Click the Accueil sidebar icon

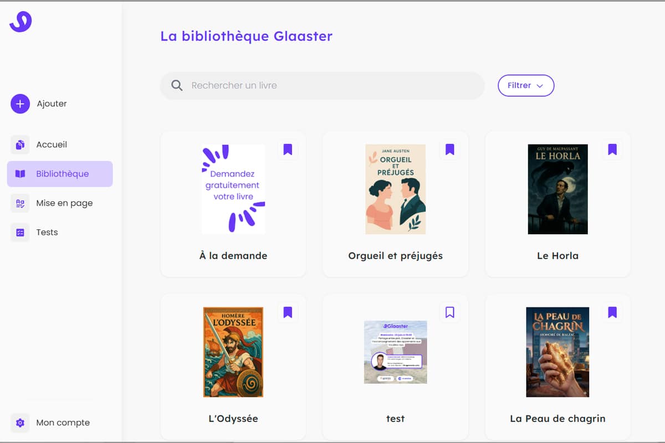pos(20,145)
